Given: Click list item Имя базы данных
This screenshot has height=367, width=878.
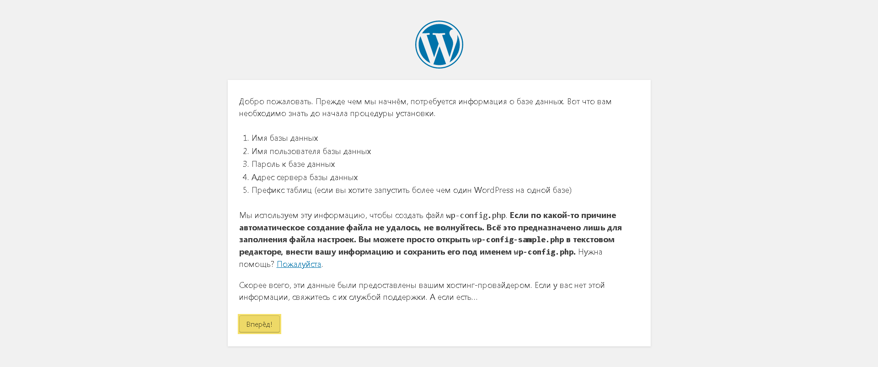Looking at the screenshot, I should (284, 138).
